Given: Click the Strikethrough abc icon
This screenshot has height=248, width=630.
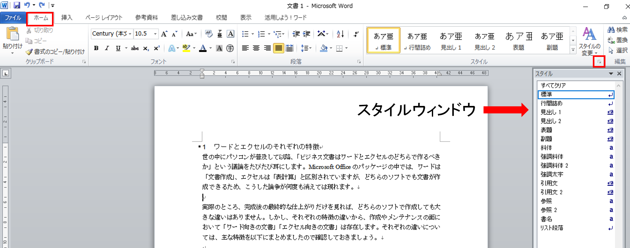Looking at the screenshot, I should click(135, 48).
